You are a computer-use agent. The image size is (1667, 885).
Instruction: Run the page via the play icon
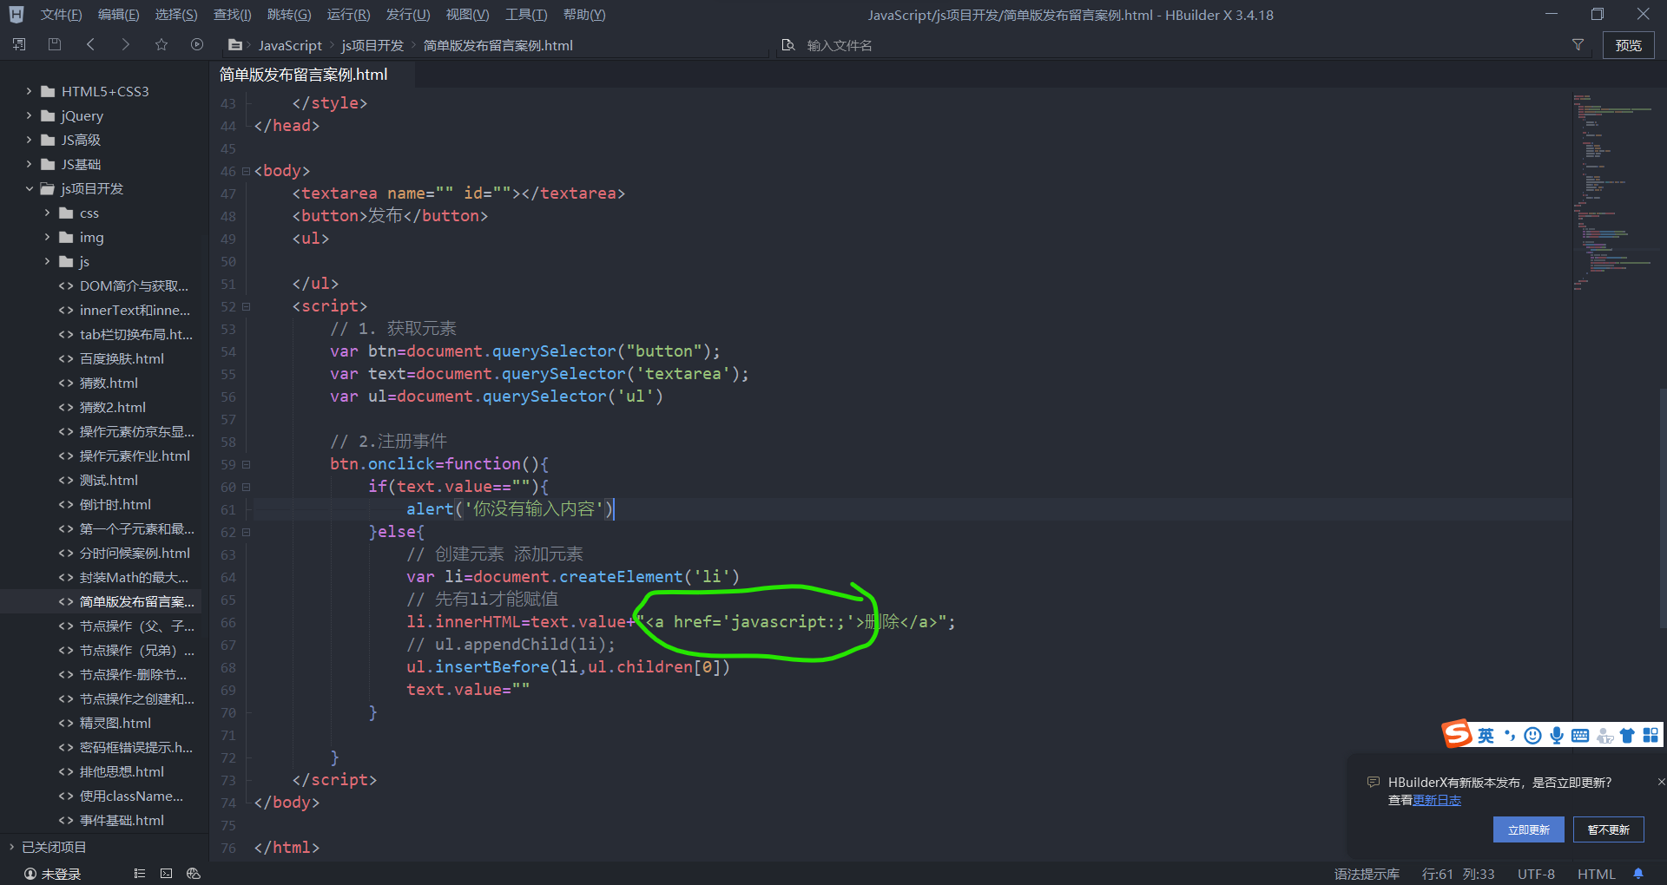[x=196, y=43]
